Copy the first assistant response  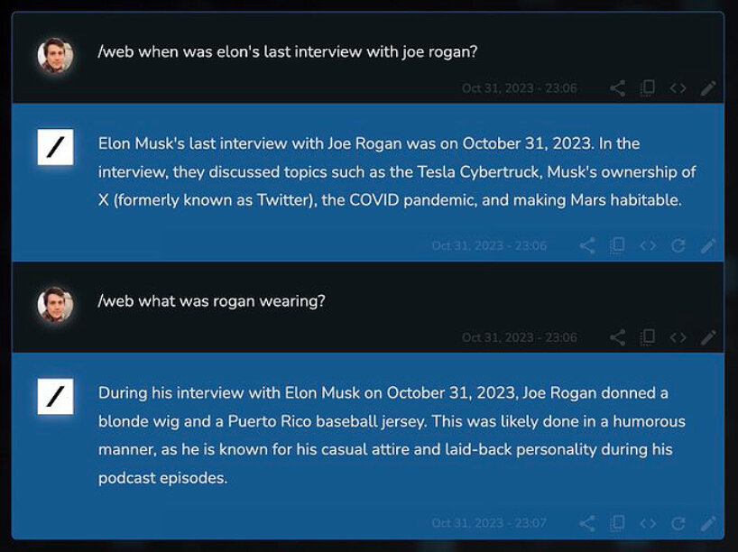pos(617,244)
